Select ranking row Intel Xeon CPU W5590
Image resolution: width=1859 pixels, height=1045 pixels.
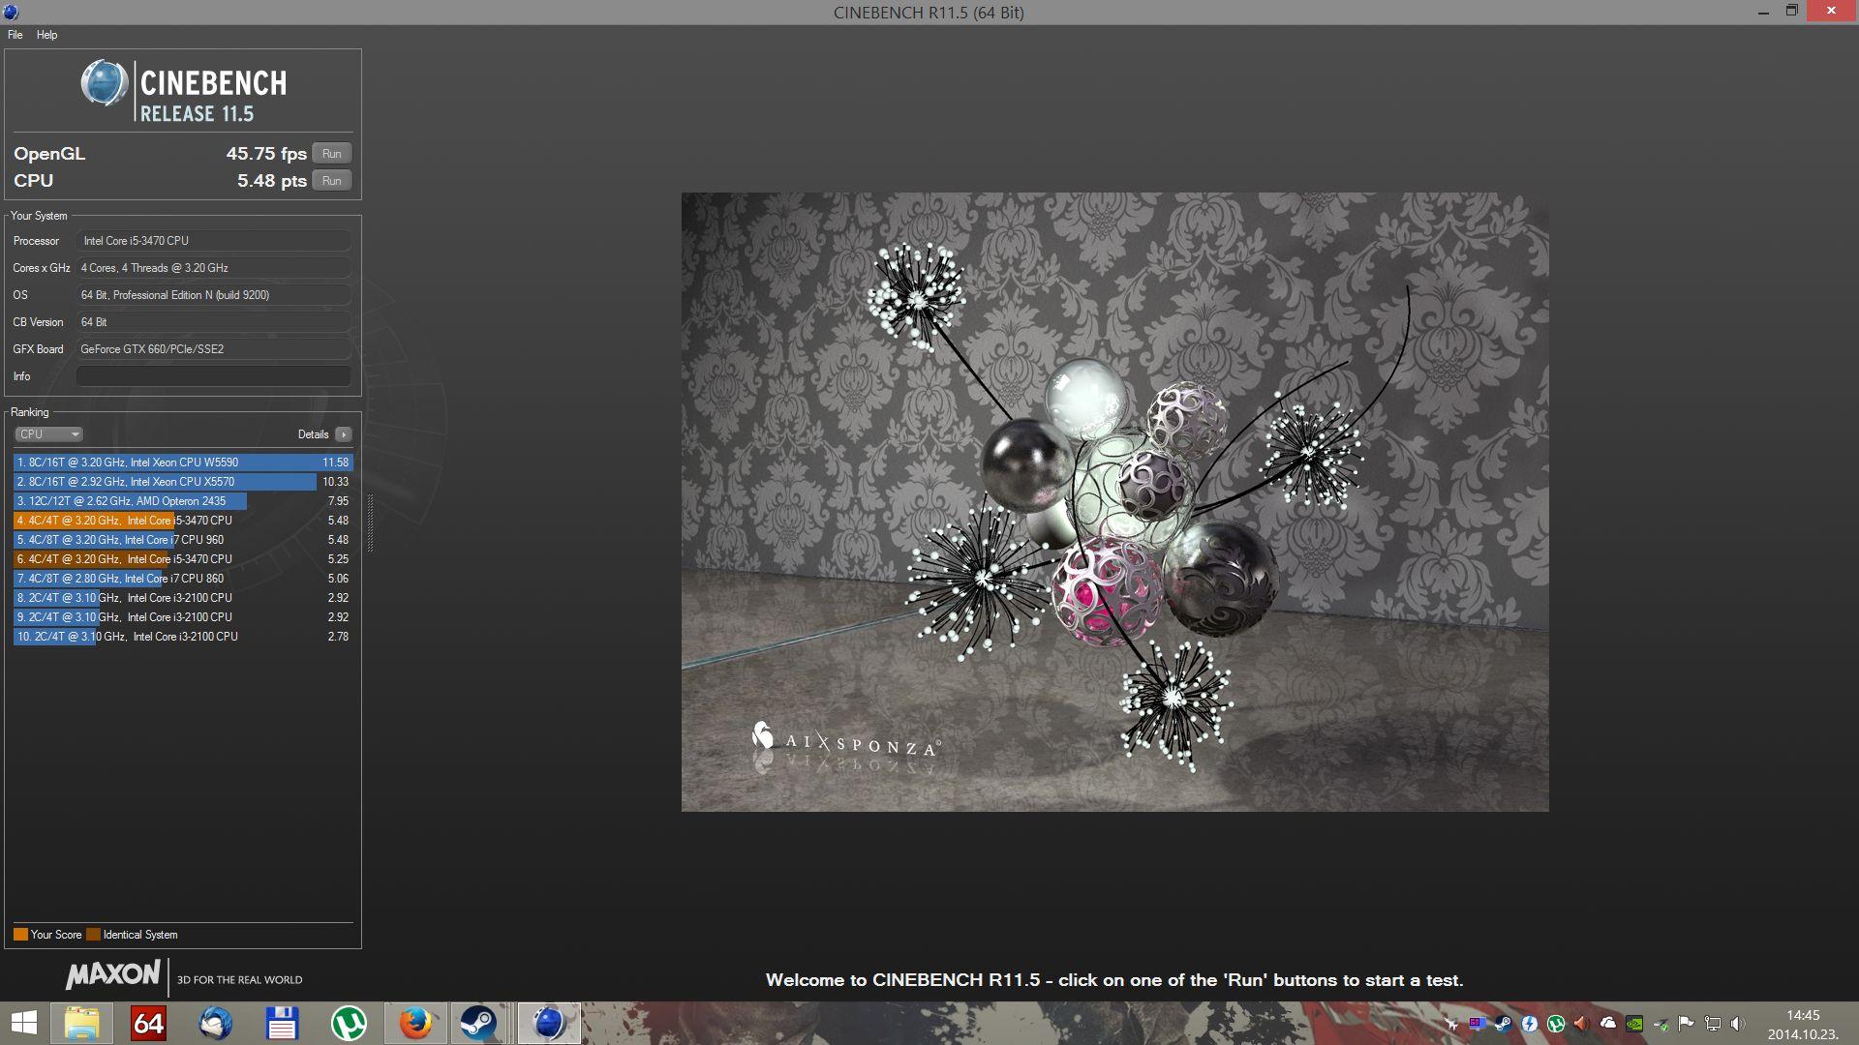coord(183,463)
